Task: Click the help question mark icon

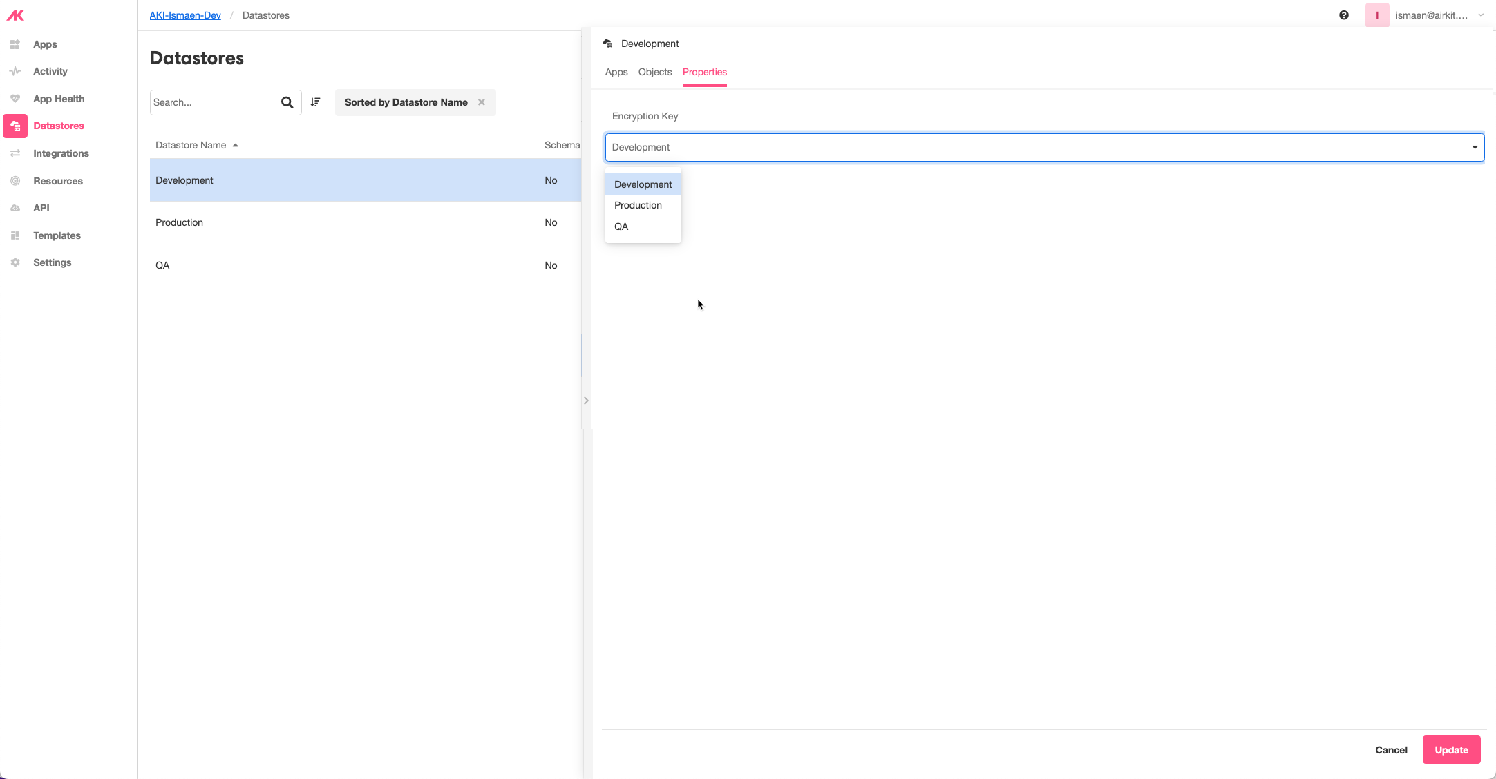Action: [x=1344, y=15]
